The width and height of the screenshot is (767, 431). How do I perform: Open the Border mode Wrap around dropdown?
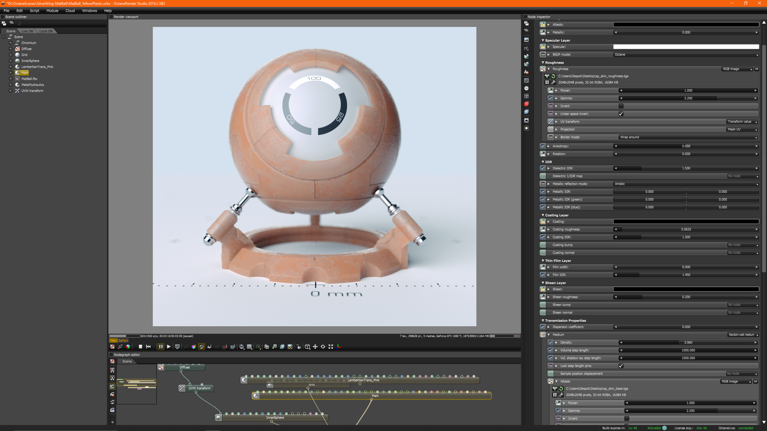coord(688,137)
